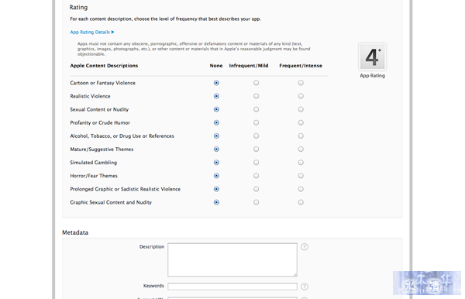Image resolution: width=465 pixels, height=299 pixels.
Task: Expand App Rating Details disclosure arrow
Action: pos(112,32)
